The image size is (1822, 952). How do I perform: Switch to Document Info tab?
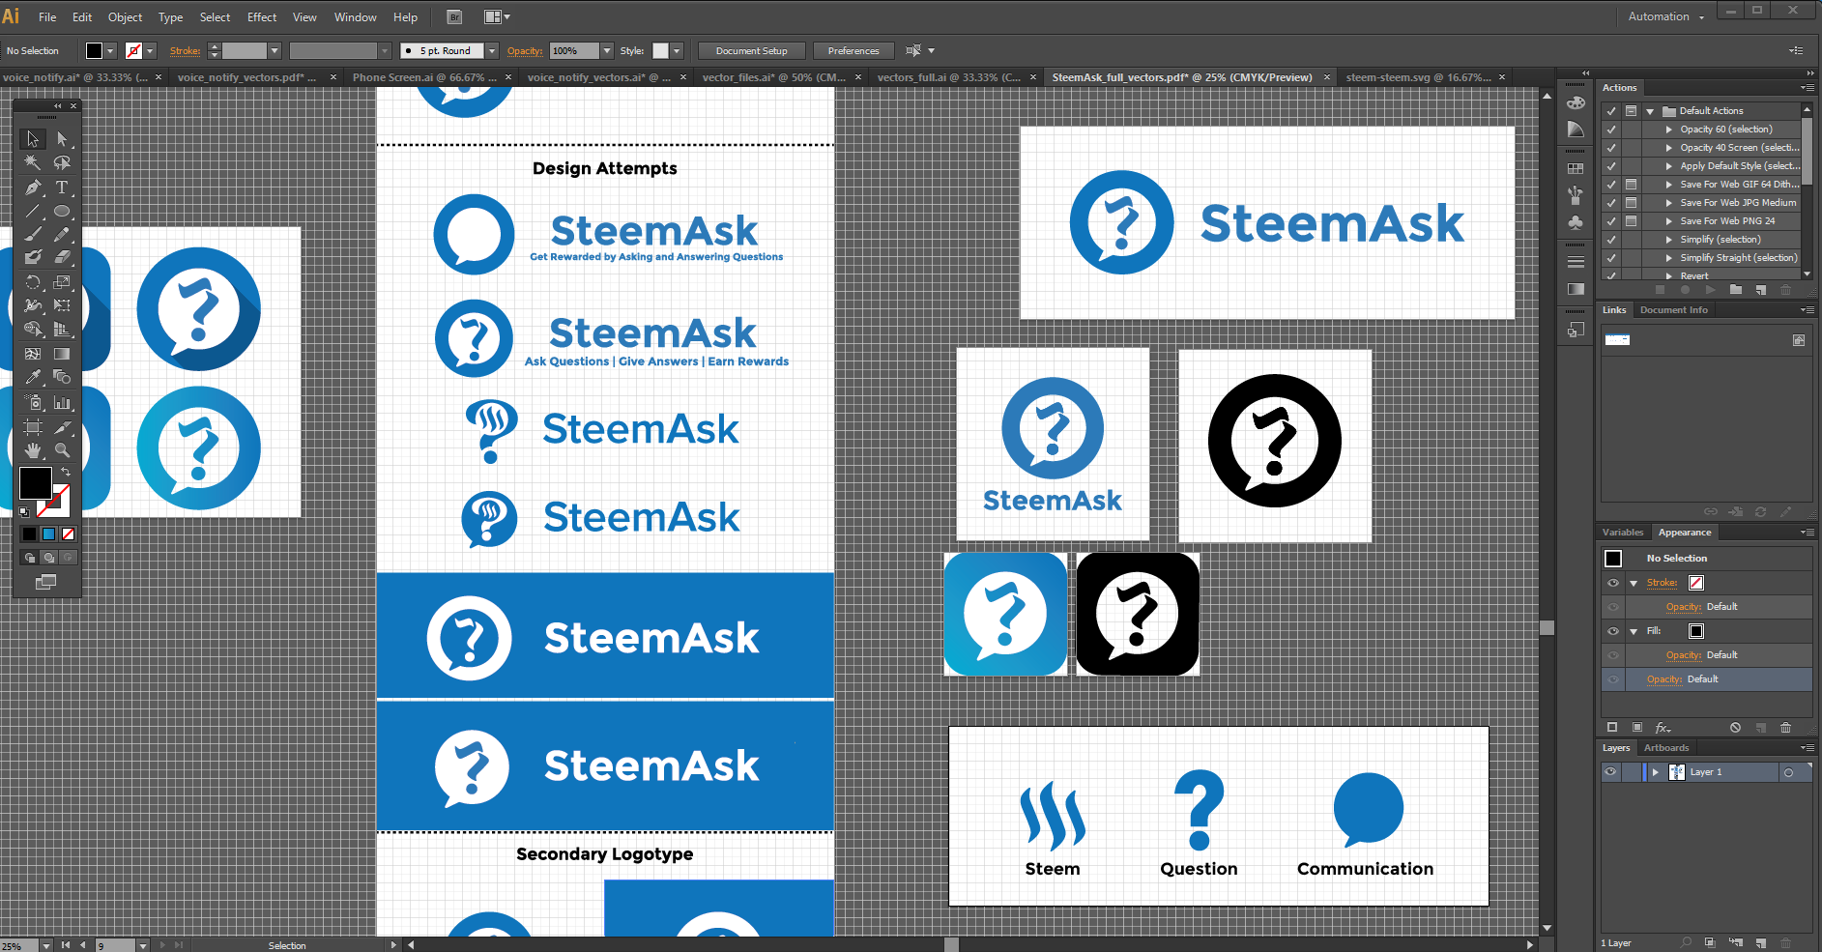click(1673, 310)
